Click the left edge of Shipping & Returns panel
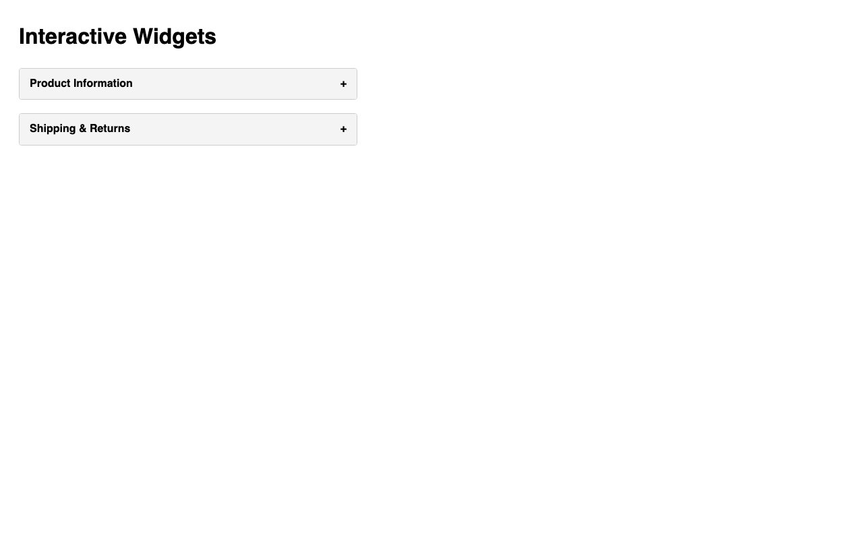The height and width of the screenshot is (539, 863). point(23,129)
